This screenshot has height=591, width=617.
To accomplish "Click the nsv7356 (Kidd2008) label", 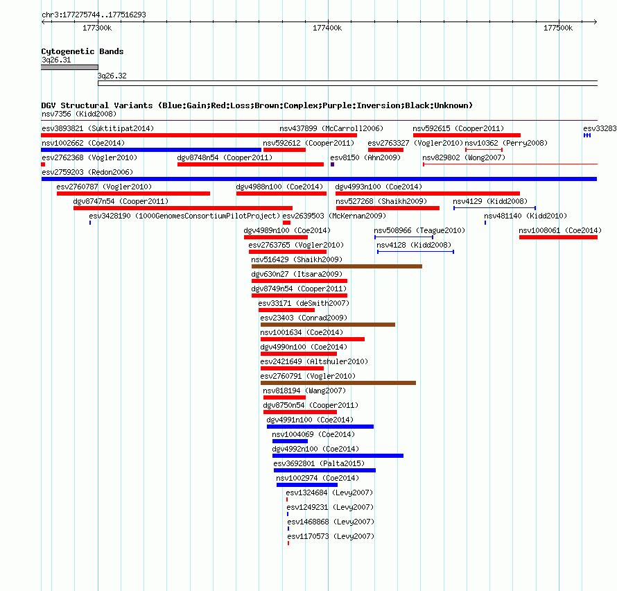I will click(79, 114).
